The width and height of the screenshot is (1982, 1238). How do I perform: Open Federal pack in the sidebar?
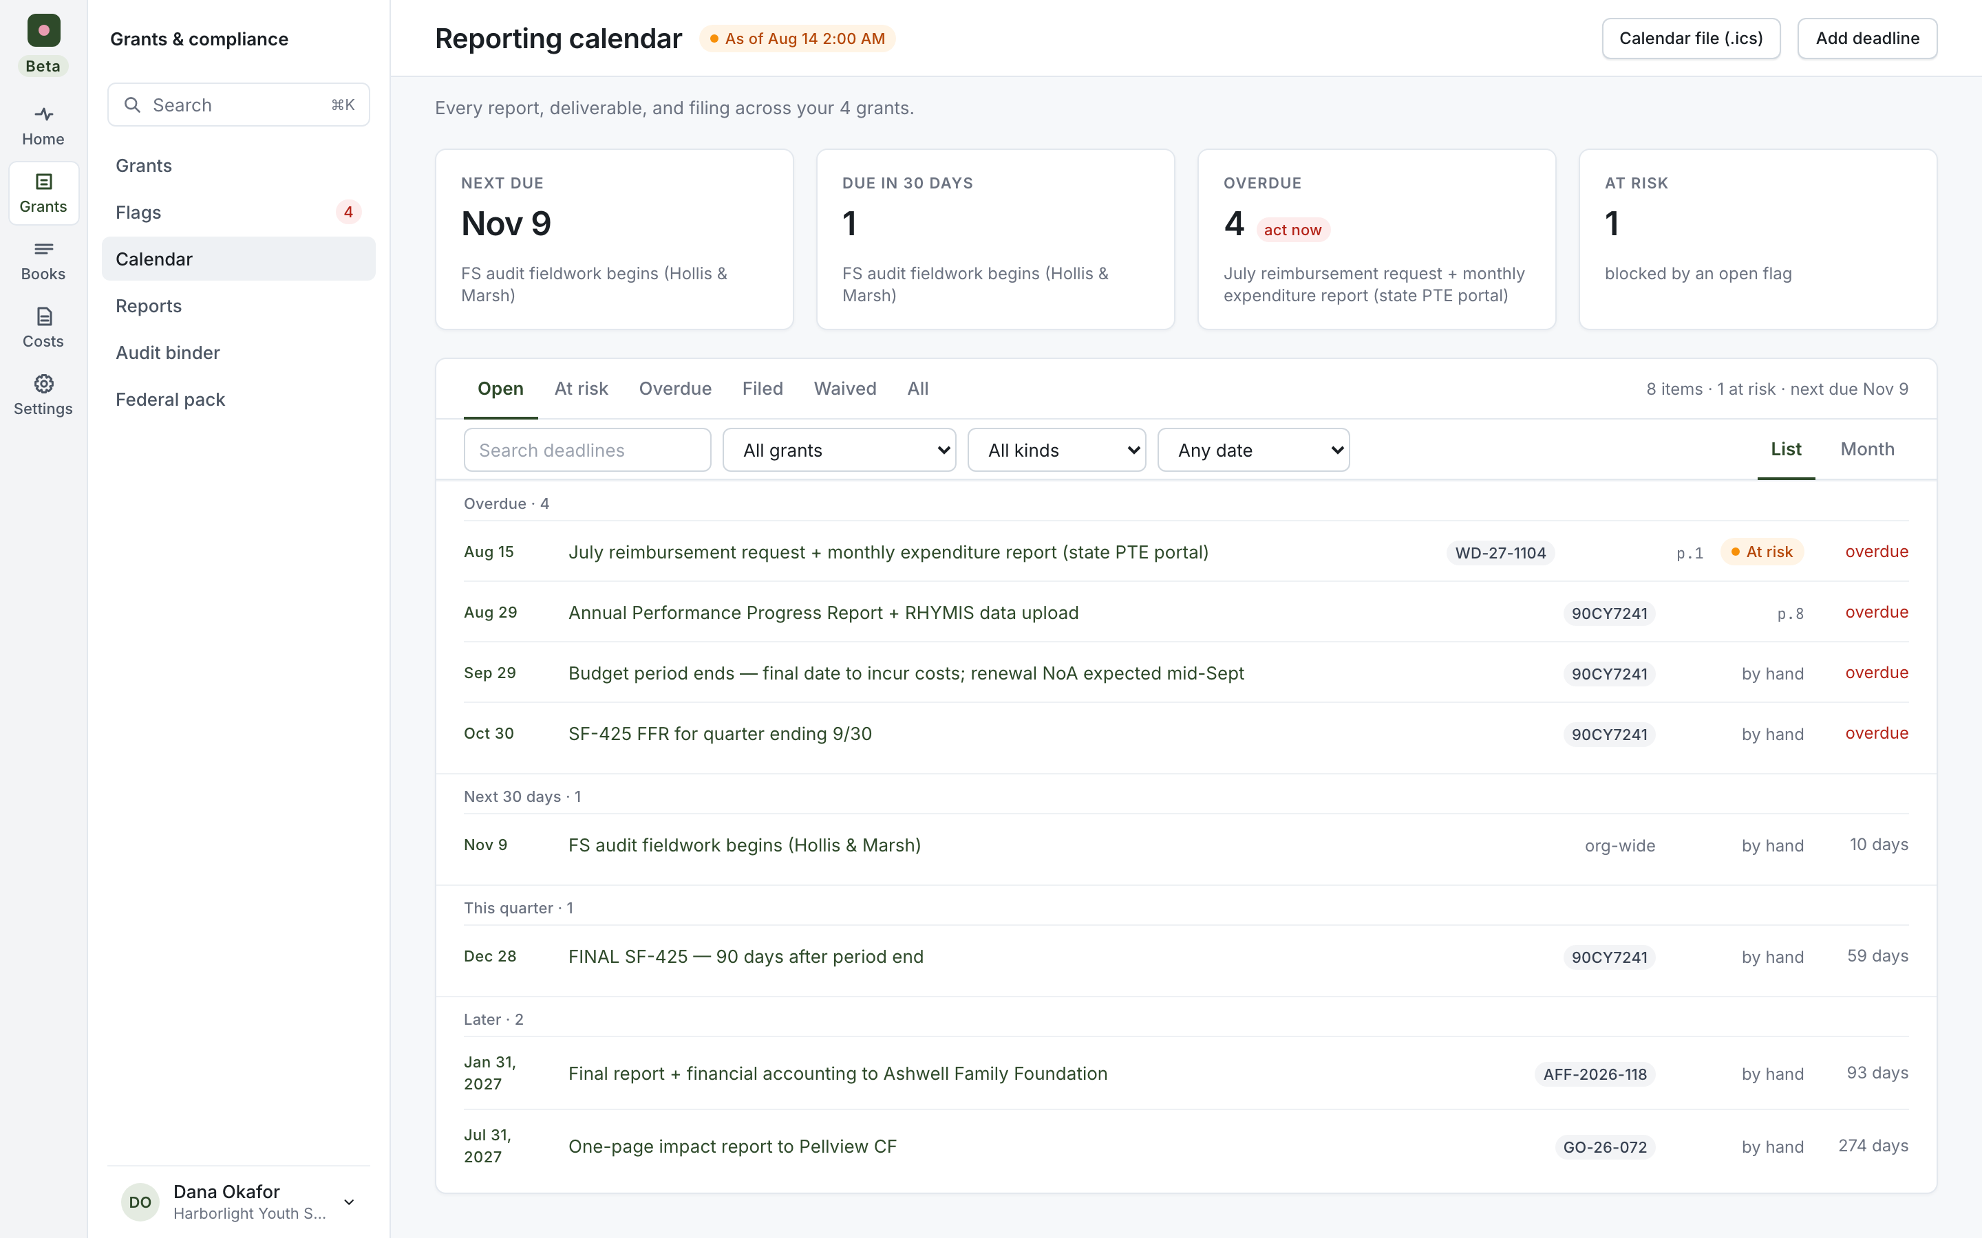point(238,399)
